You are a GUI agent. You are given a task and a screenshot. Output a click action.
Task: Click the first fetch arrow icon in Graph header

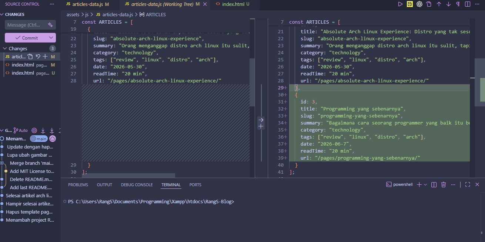43,130
